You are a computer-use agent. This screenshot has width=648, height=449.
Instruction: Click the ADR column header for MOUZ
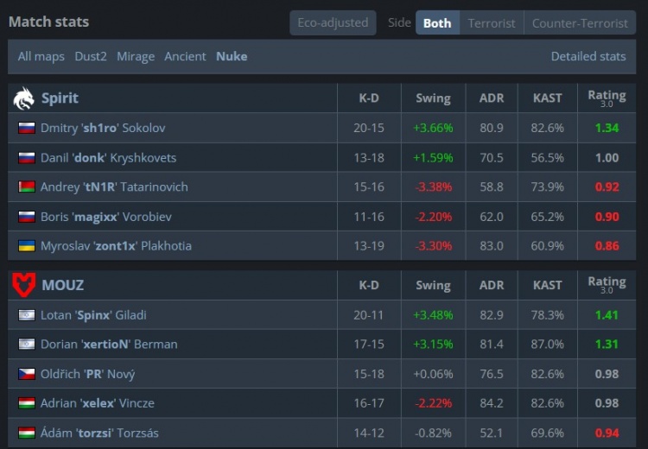coord(492,285)
